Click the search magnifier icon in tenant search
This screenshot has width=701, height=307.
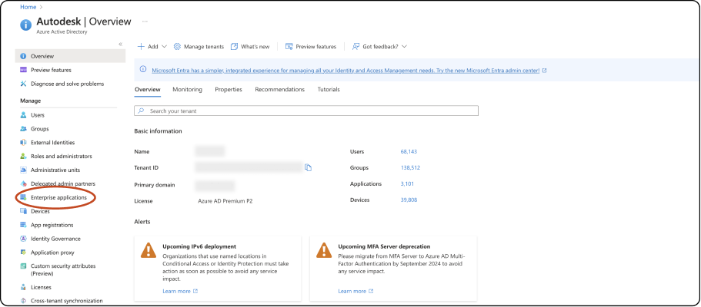142,111
